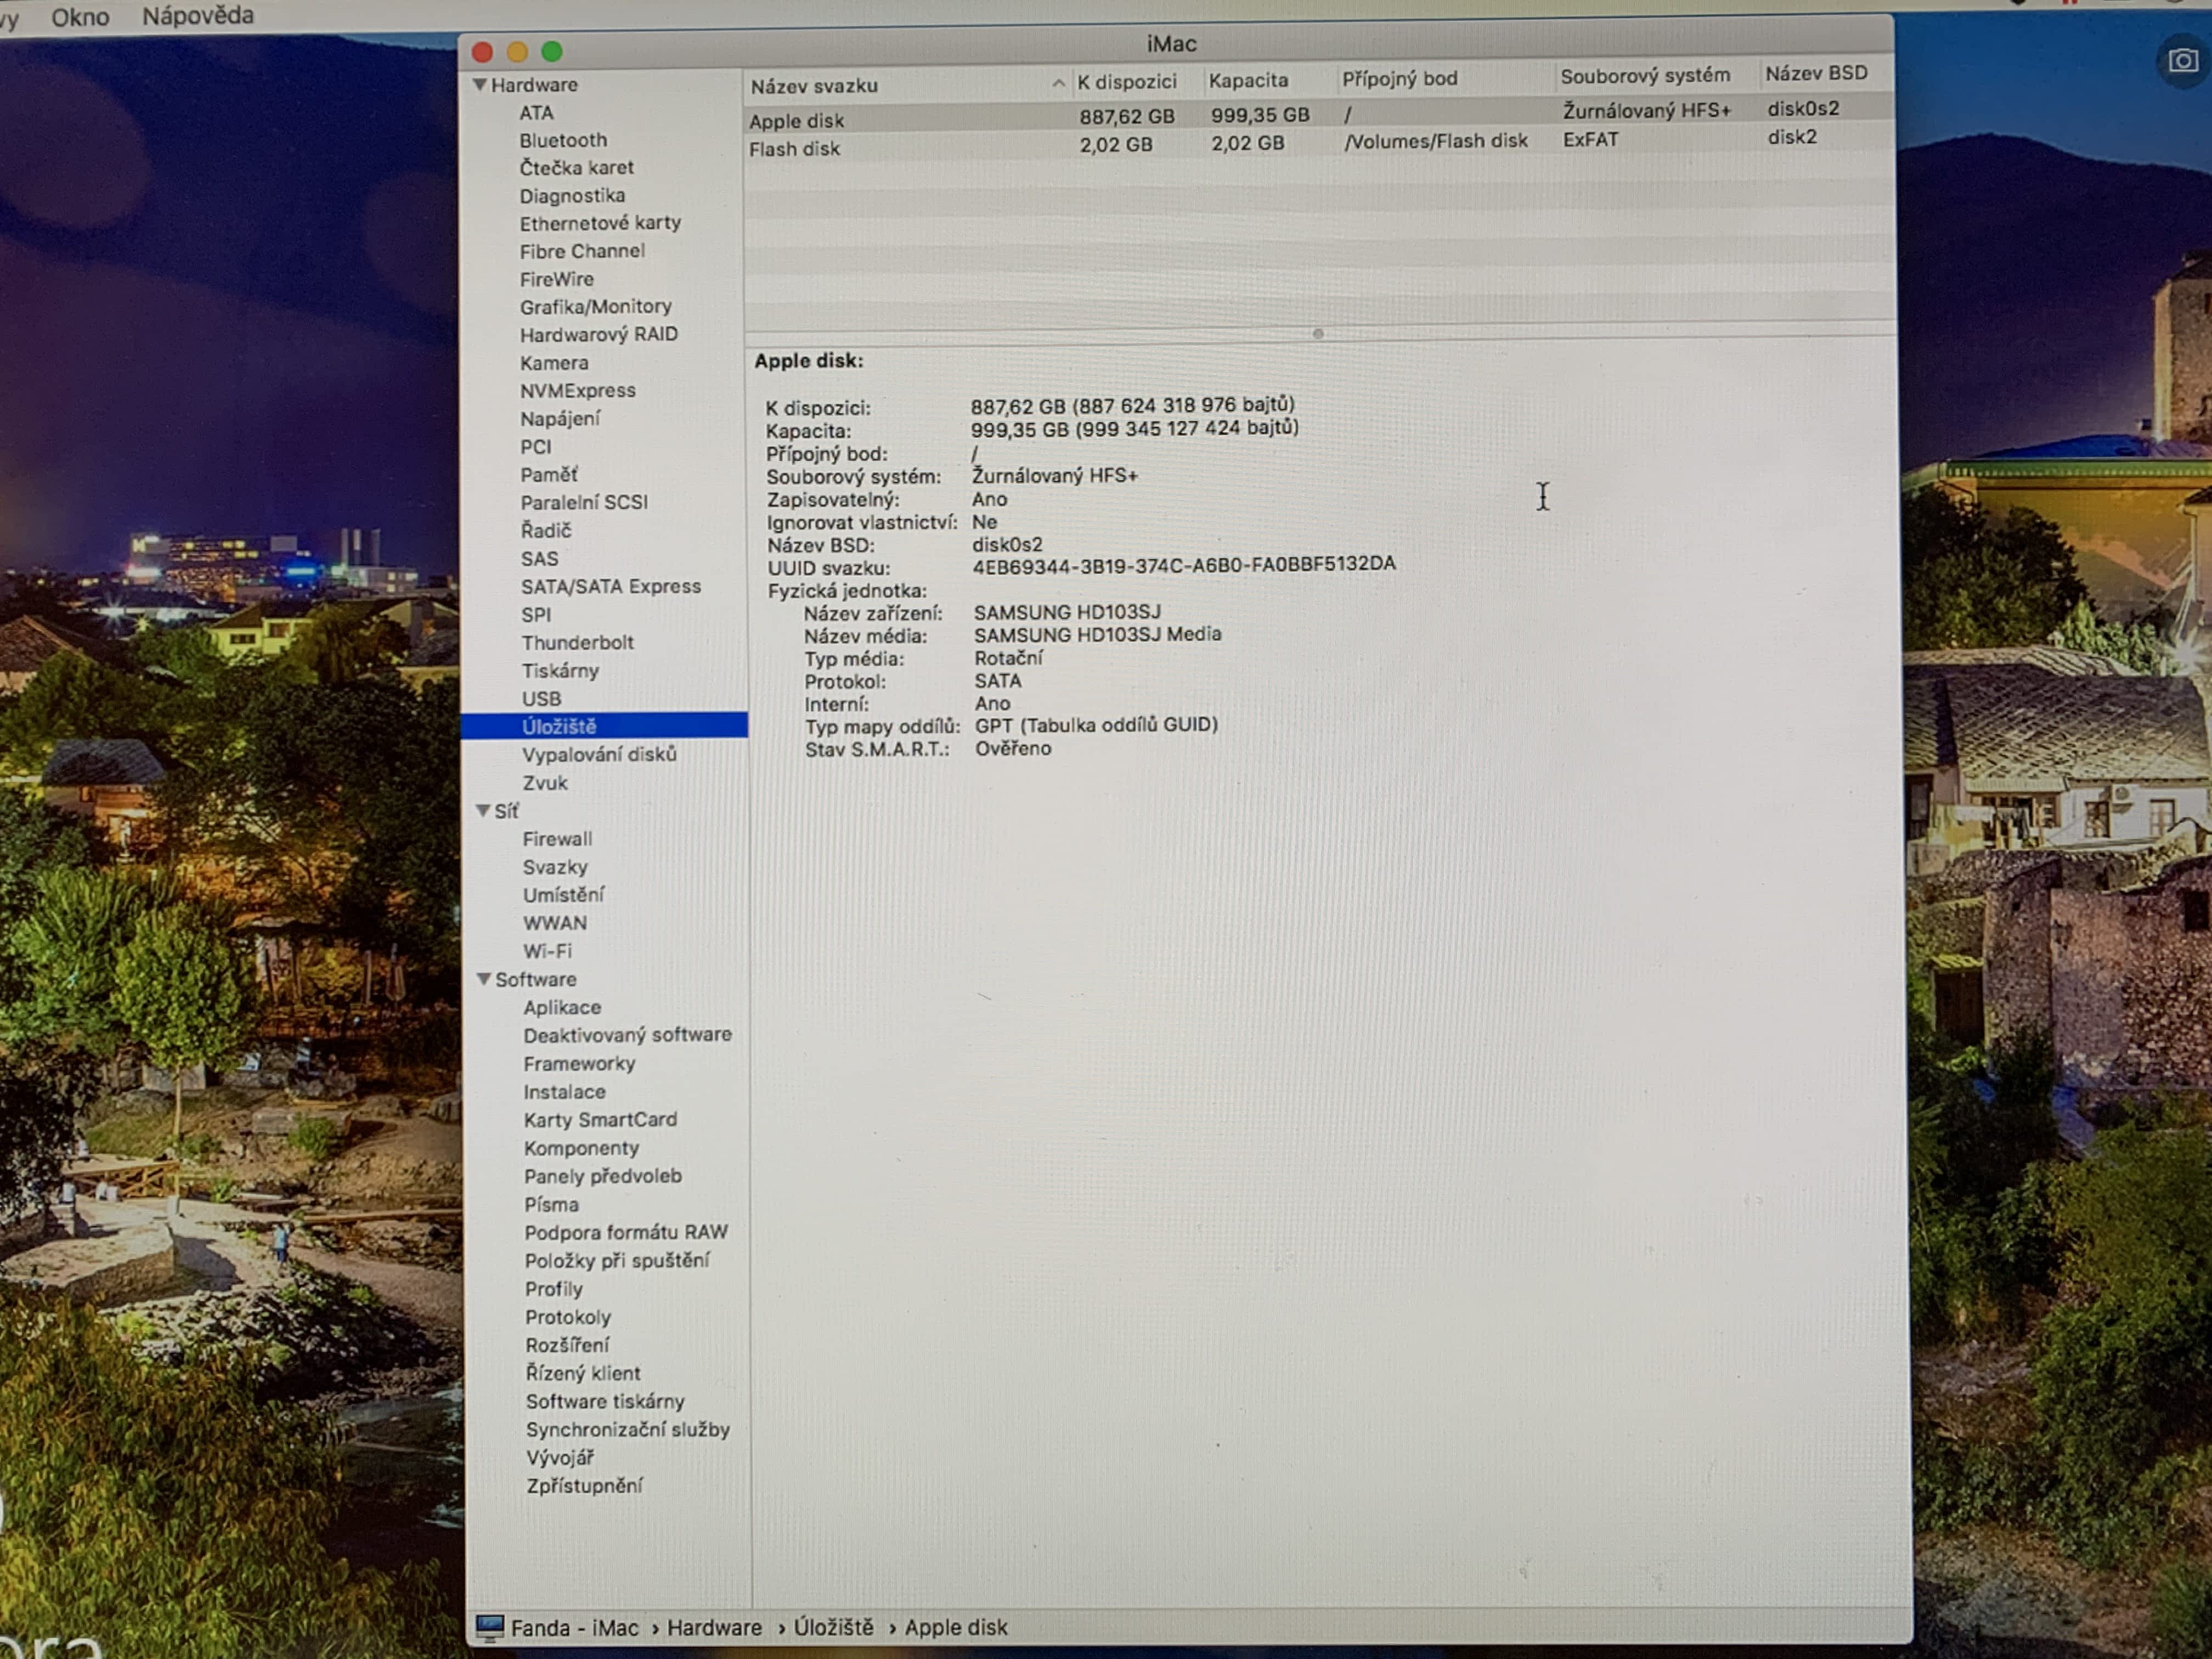The image size is (2212, 1659).
Task: Show Grafika/Monitory information
Action: (595, 307)
